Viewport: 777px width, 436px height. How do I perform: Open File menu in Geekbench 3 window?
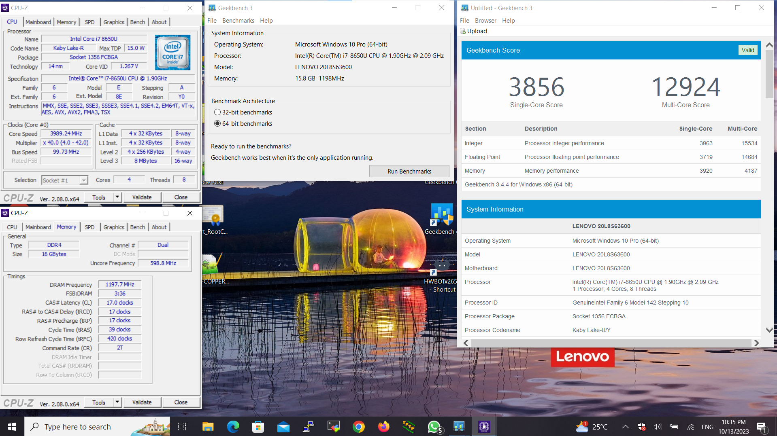[212, 21]
